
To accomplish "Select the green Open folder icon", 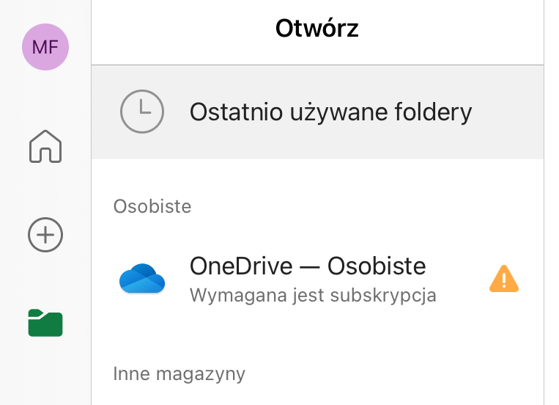I will (x=45, y=323).
